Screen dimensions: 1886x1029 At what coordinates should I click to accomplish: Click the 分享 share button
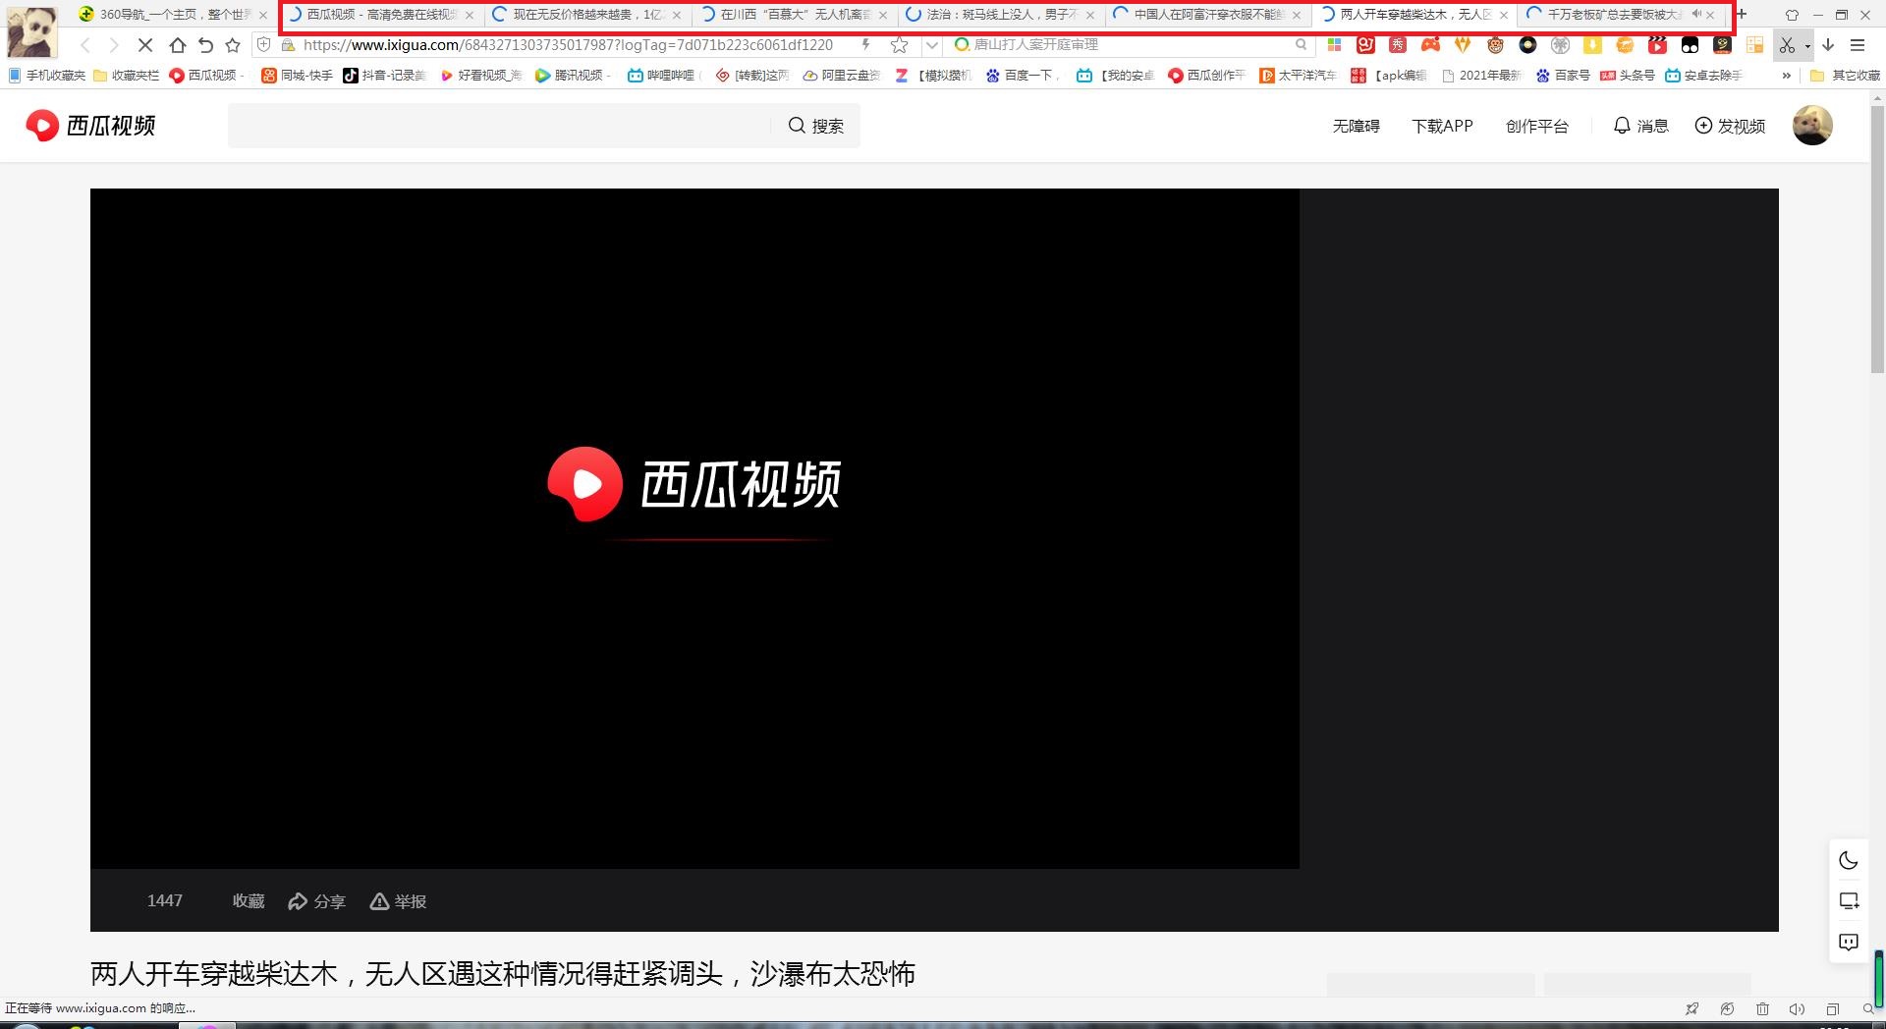click(x=316, y=901)
